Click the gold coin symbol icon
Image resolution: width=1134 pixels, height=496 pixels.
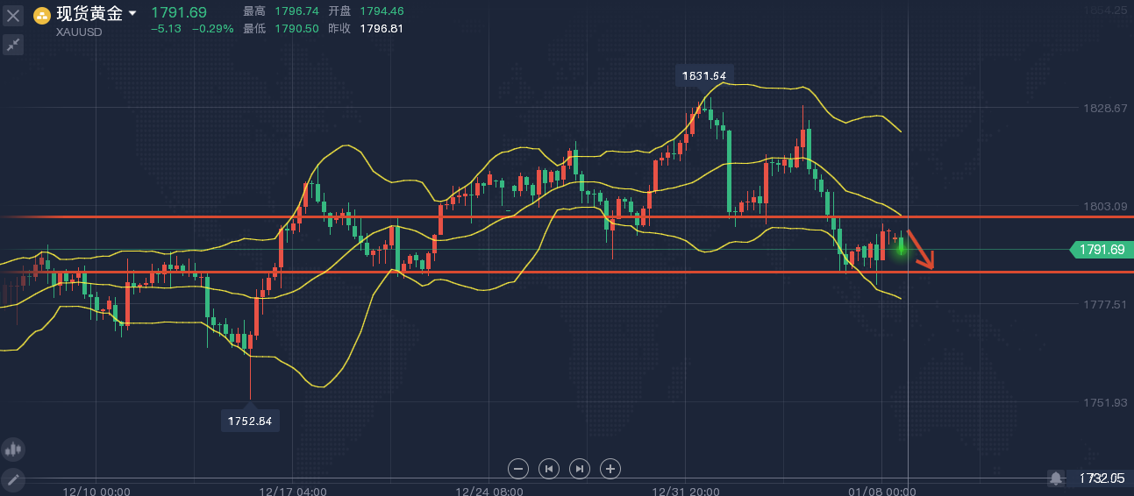41,15
